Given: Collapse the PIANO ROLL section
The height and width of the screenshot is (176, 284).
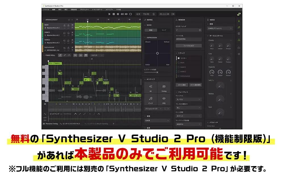Looking at the screenshot, I should tap(44, 55).
